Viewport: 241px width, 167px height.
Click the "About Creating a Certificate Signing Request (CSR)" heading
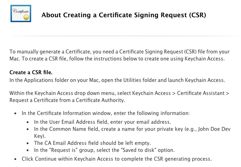point(124,15)
